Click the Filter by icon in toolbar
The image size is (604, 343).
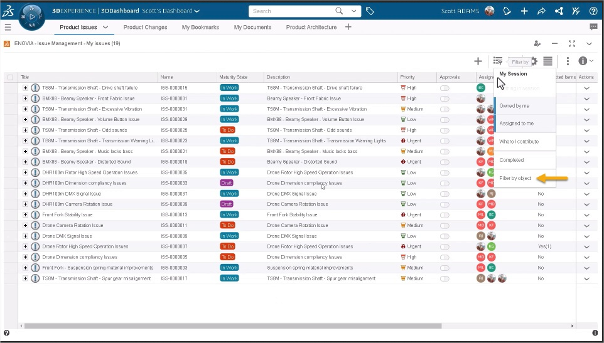498,61
